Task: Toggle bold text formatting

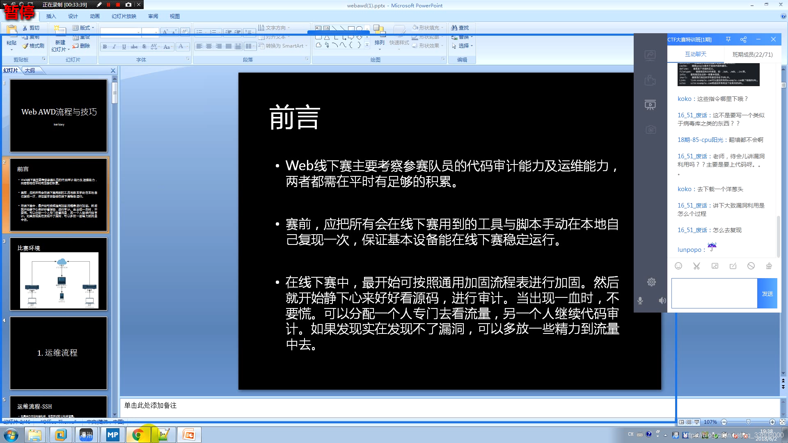Action: 105,47
